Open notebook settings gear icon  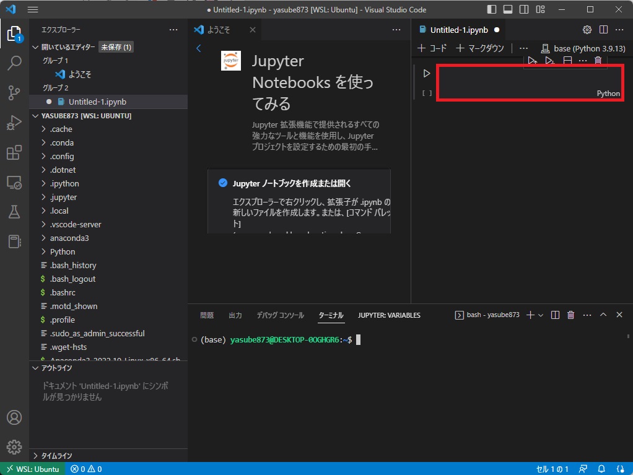(x=587, y=30)
